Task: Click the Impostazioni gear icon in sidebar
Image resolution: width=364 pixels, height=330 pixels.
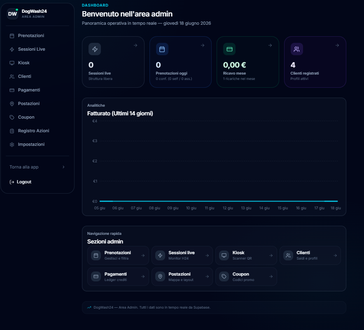Action: click(x=12, y=145)
